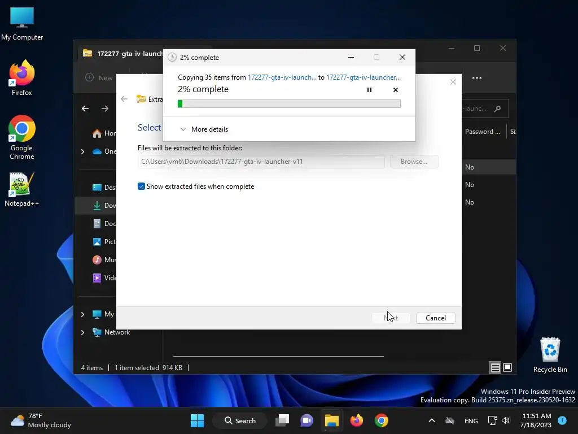Sort by the Password column header
The image size is (578, 434).
[x=483, y=131]
